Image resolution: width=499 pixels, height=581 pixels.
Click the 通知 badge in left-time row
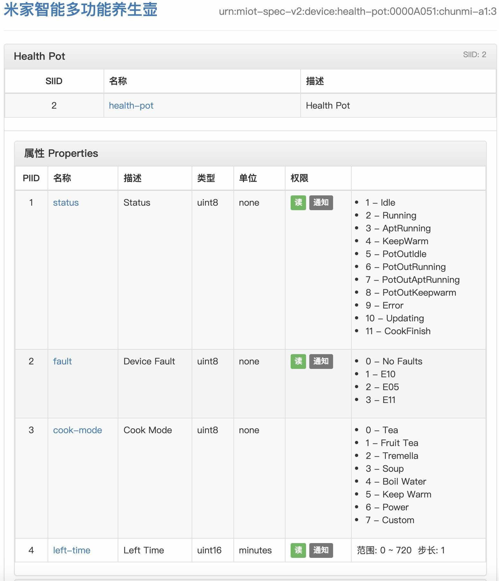click(x=321, y=550)
